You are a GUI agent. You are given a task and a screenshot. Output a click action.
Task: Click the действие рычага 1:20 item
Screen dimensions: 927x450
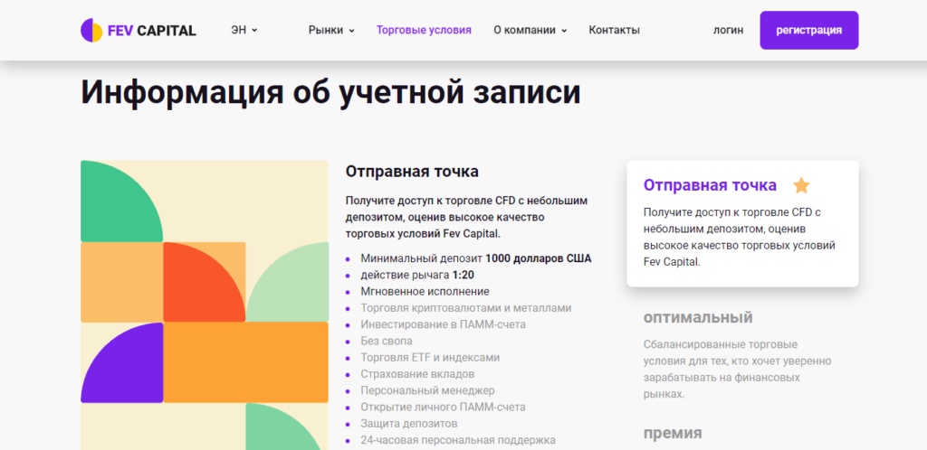(417, 275)
